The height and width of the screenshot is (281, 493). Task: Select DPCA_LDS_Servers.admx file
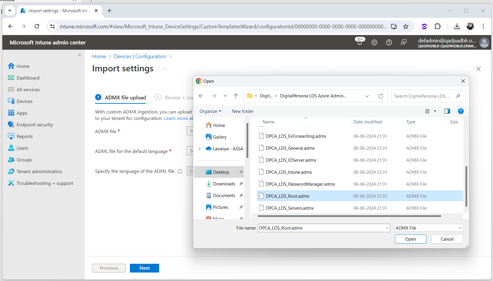tap(360, 208)
